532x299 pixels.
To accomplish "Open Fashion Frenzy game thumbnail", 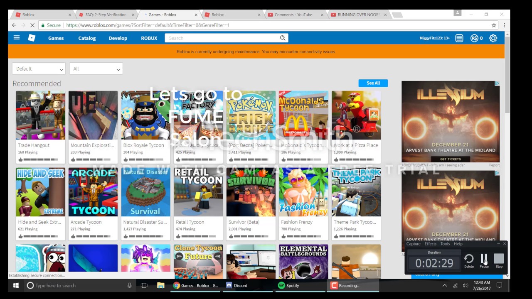I will point(303,192).
